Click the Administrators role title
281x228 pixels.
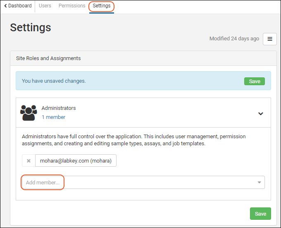[59, 108]
